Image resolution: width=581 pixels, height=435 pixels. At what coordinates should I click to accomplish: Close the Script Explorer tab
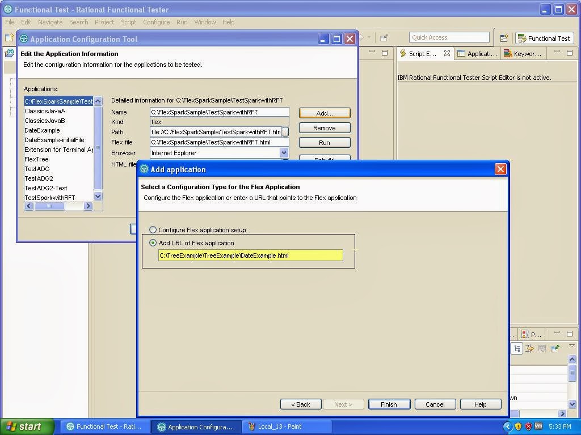(x=447, y=53)
